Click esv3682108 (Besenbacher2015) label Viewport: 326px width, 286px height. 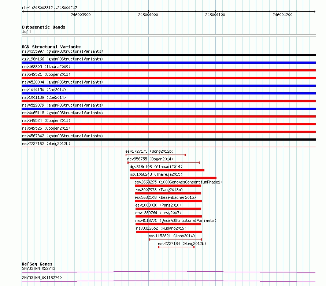click(165, 197)
